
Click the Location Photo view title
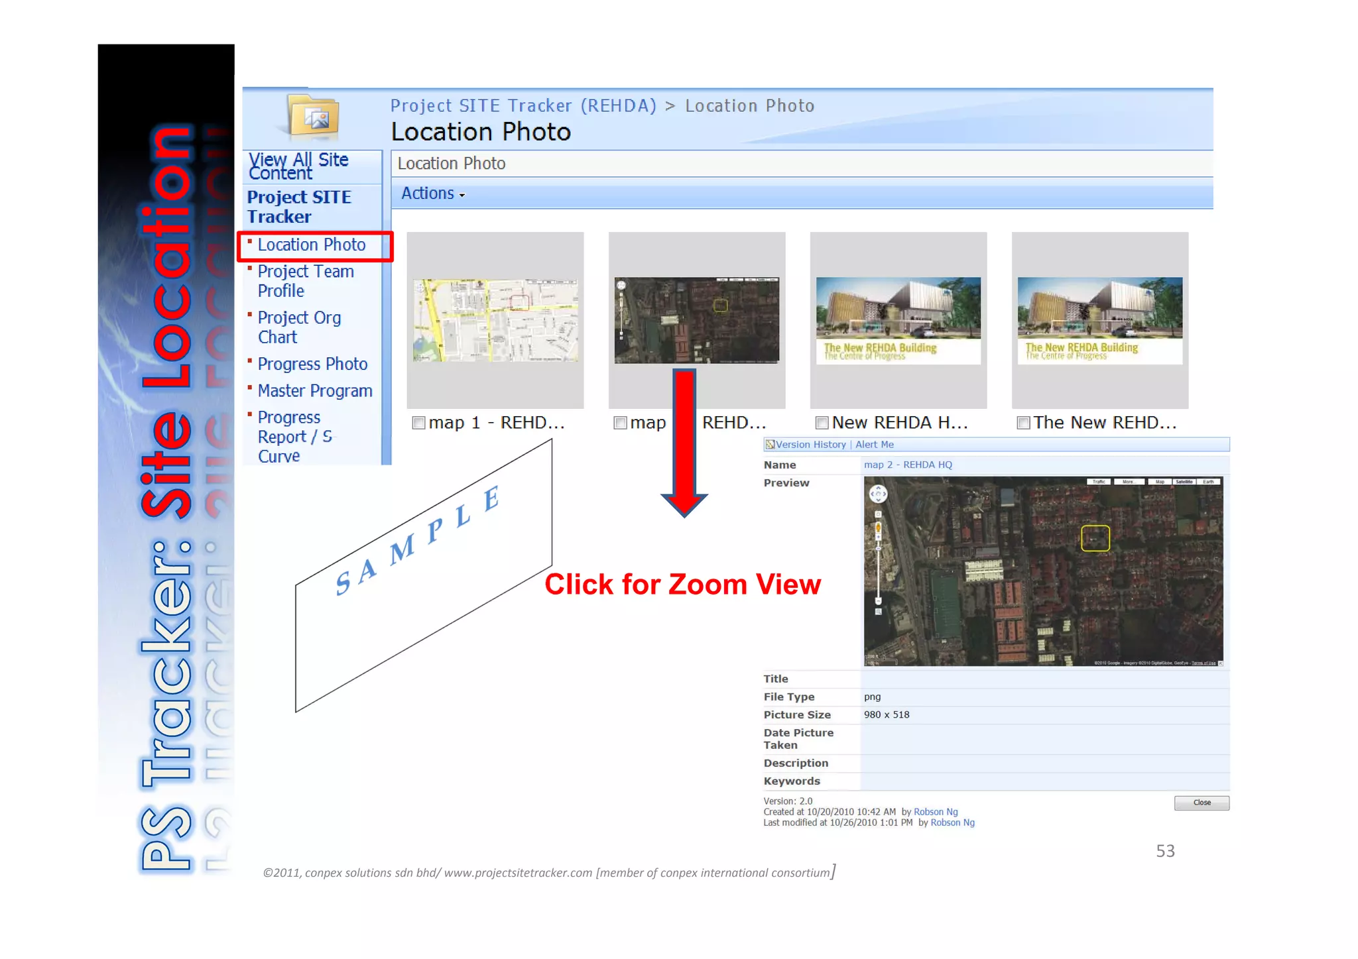click(451, 164)
